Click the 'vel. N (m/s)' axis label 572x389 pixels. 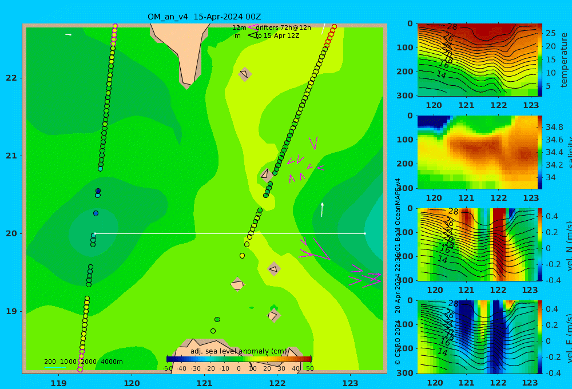pos(569,246)
